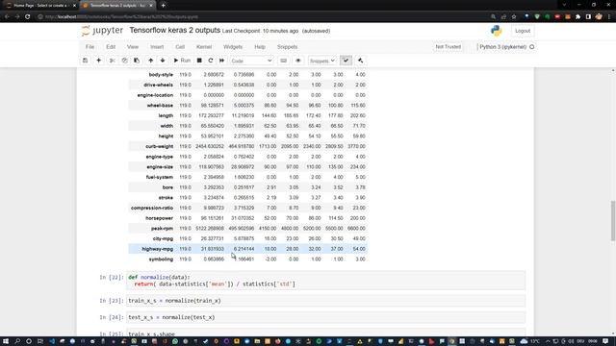
Task: Open a new browser tab
Action: tap(163, 6)
